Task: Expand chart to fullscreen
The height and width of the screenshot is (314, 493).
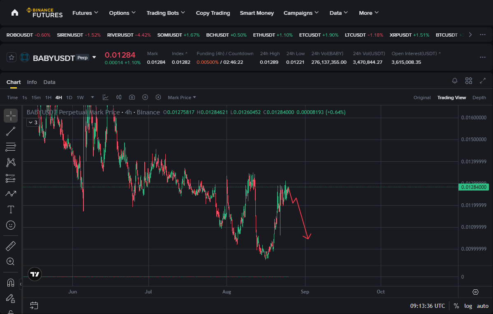Action: 483,81
